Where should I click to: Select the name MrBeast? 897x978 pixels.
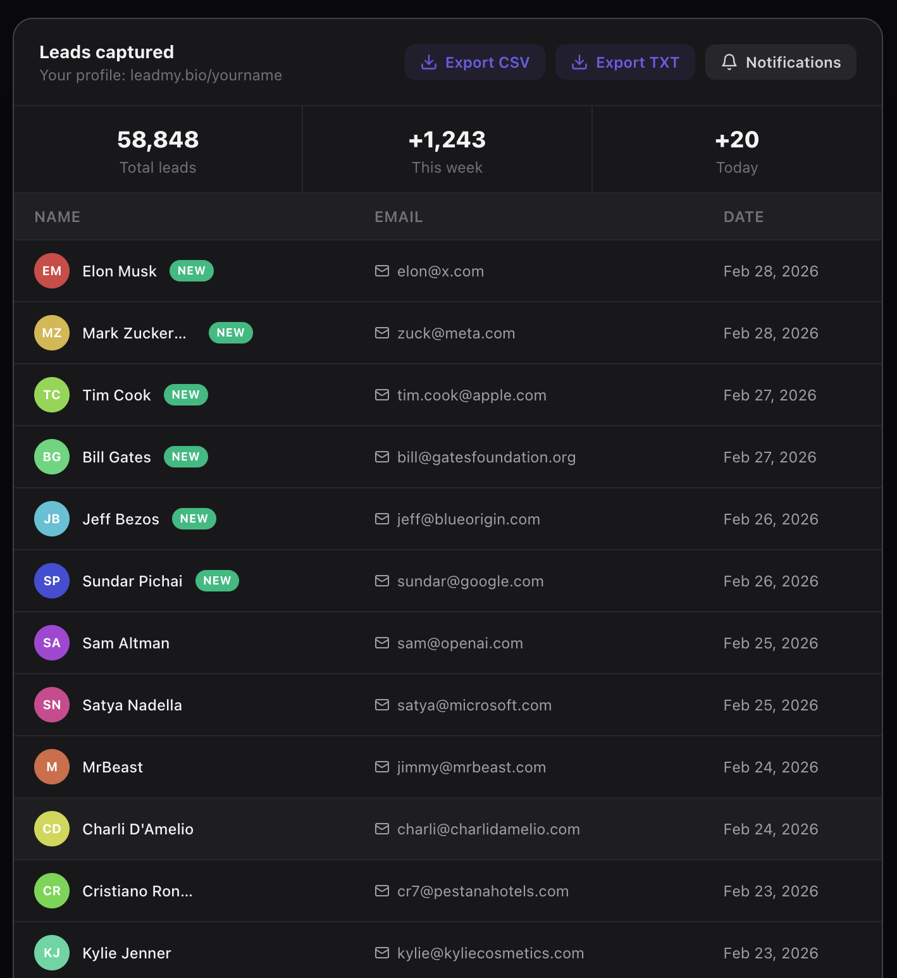(113, 767)
